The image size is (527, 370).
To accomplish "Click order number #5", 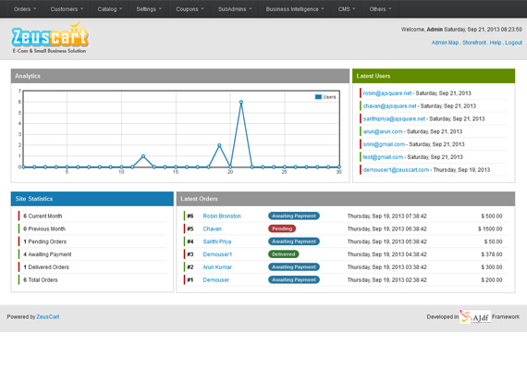I will [x=190, y=228].
